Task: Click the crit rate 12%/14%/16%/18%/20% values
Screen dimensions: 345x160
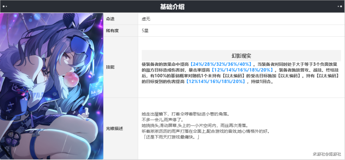Action: pyautogui.click(x=241, y=70)
